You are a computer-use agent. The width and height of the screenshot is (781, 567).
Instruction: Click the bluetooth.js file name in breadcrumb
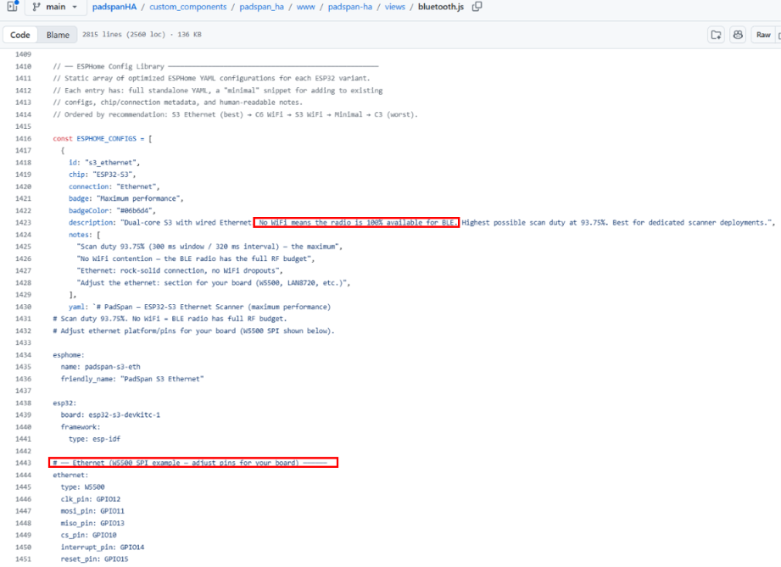coord(441,7)
